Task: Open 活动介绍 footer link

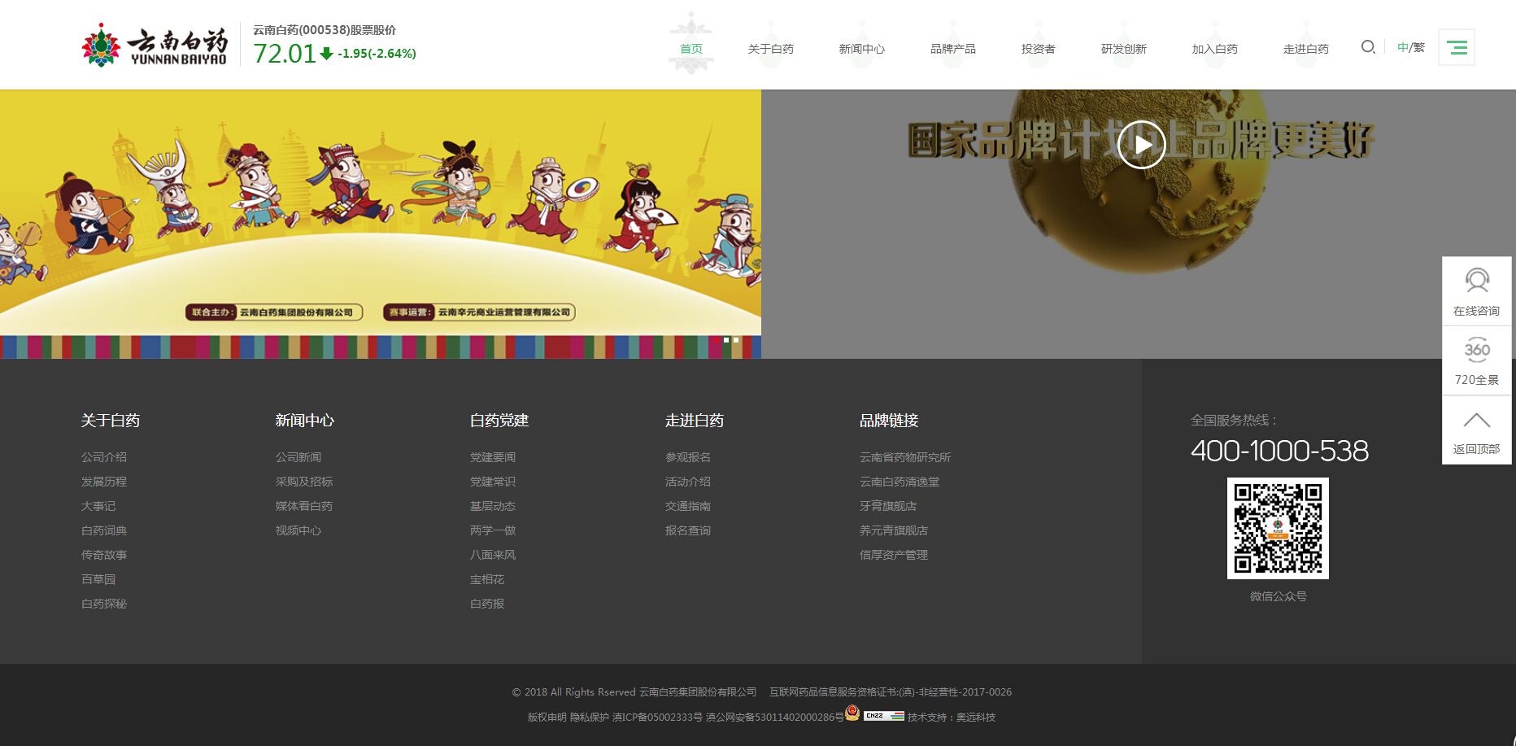Action: point(688,482)
